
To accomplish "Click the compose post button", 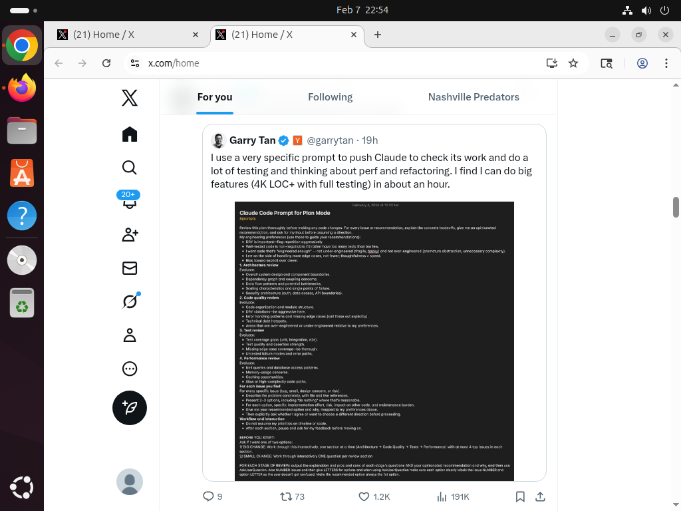I will 130,407.
